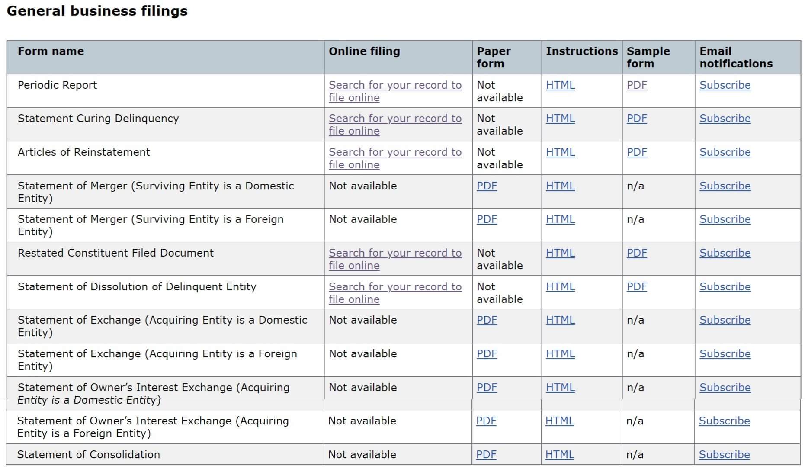Open Periodic Report online filing search link

394,85
